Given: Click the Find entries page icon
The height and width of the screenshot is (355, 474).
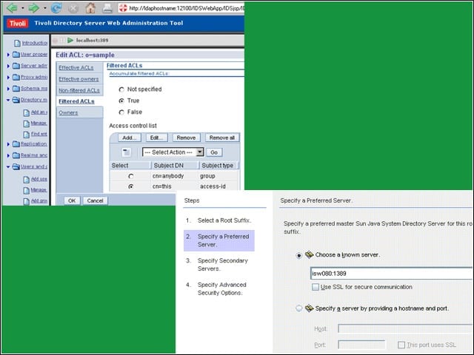Looking at the screenshot, I should point(27,135).
